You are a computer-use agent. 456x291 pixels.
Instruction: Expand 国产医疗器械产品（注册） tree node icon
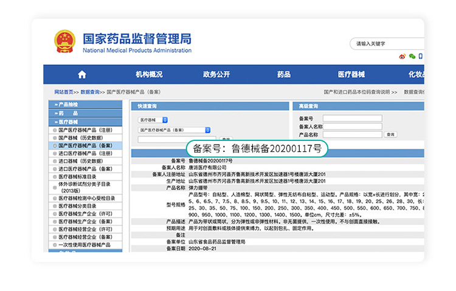[x=55, y=130]
